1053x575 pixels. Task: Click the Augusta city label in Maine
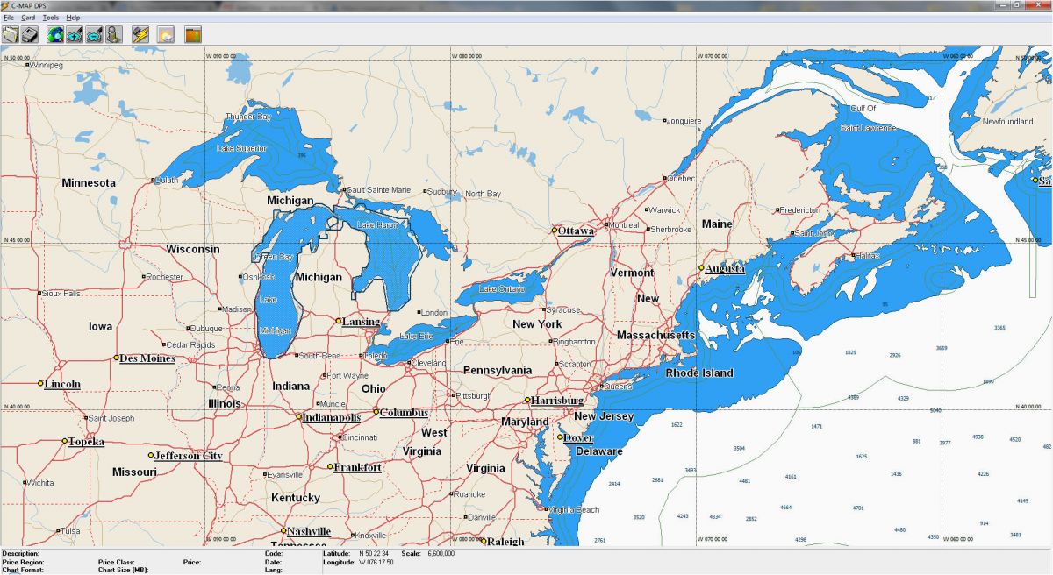(x=726, y=268)
